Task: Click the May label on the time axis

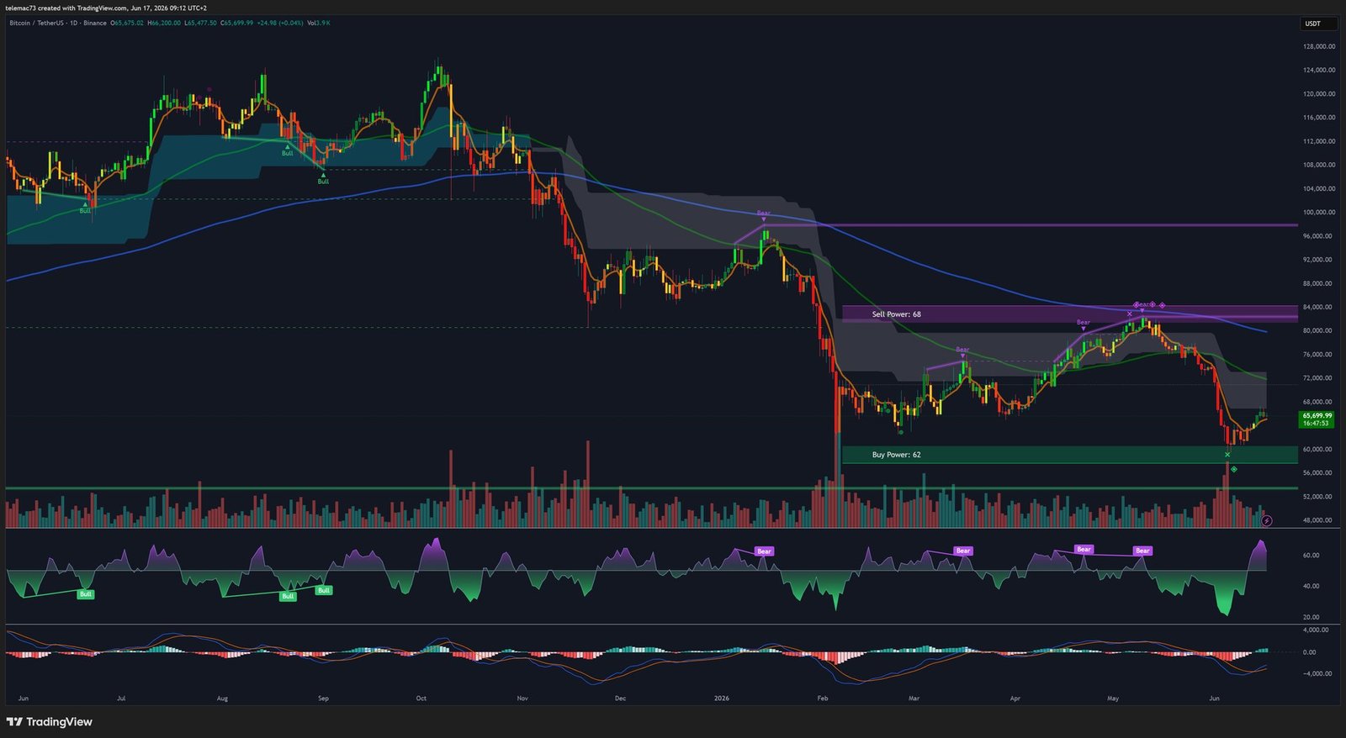Action: [x=1113, y=698]
